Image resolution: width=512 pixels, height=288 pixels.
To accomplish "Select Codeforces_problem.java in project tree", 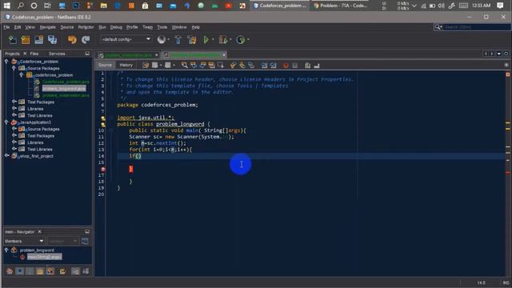I will point(66,82).
